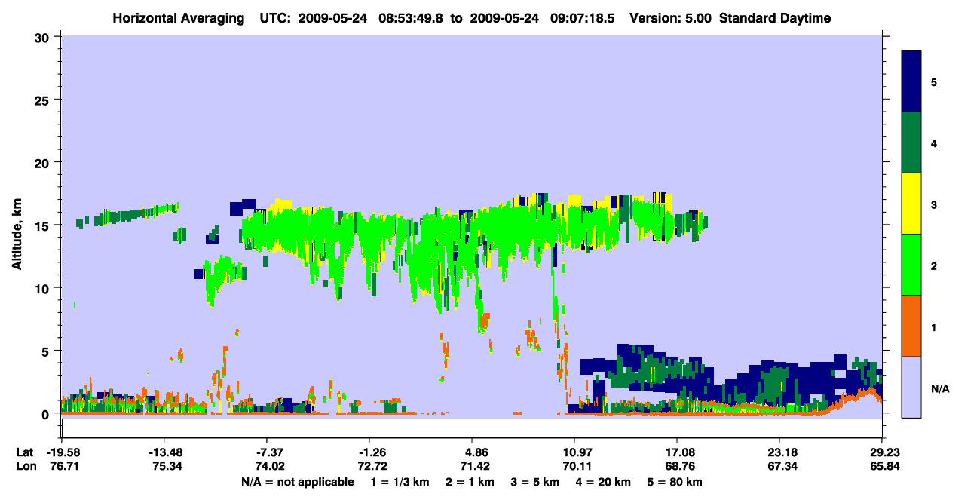Click the '3 = 5 km' caption
Image resolution: width=980 pixels, height=503 pixels.
(534, 482)
